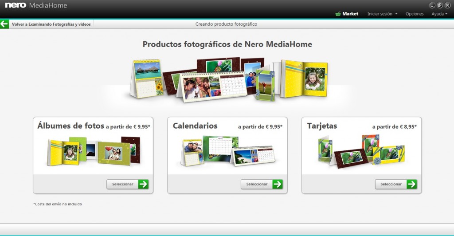Minimize the Nero MediaHome window
Viewport: 454px width, 236px height.
click(x=432, y=5)
